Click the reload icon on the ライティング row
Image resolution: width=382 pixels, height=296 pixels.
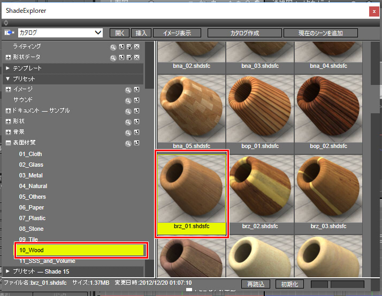coord(121,47)
